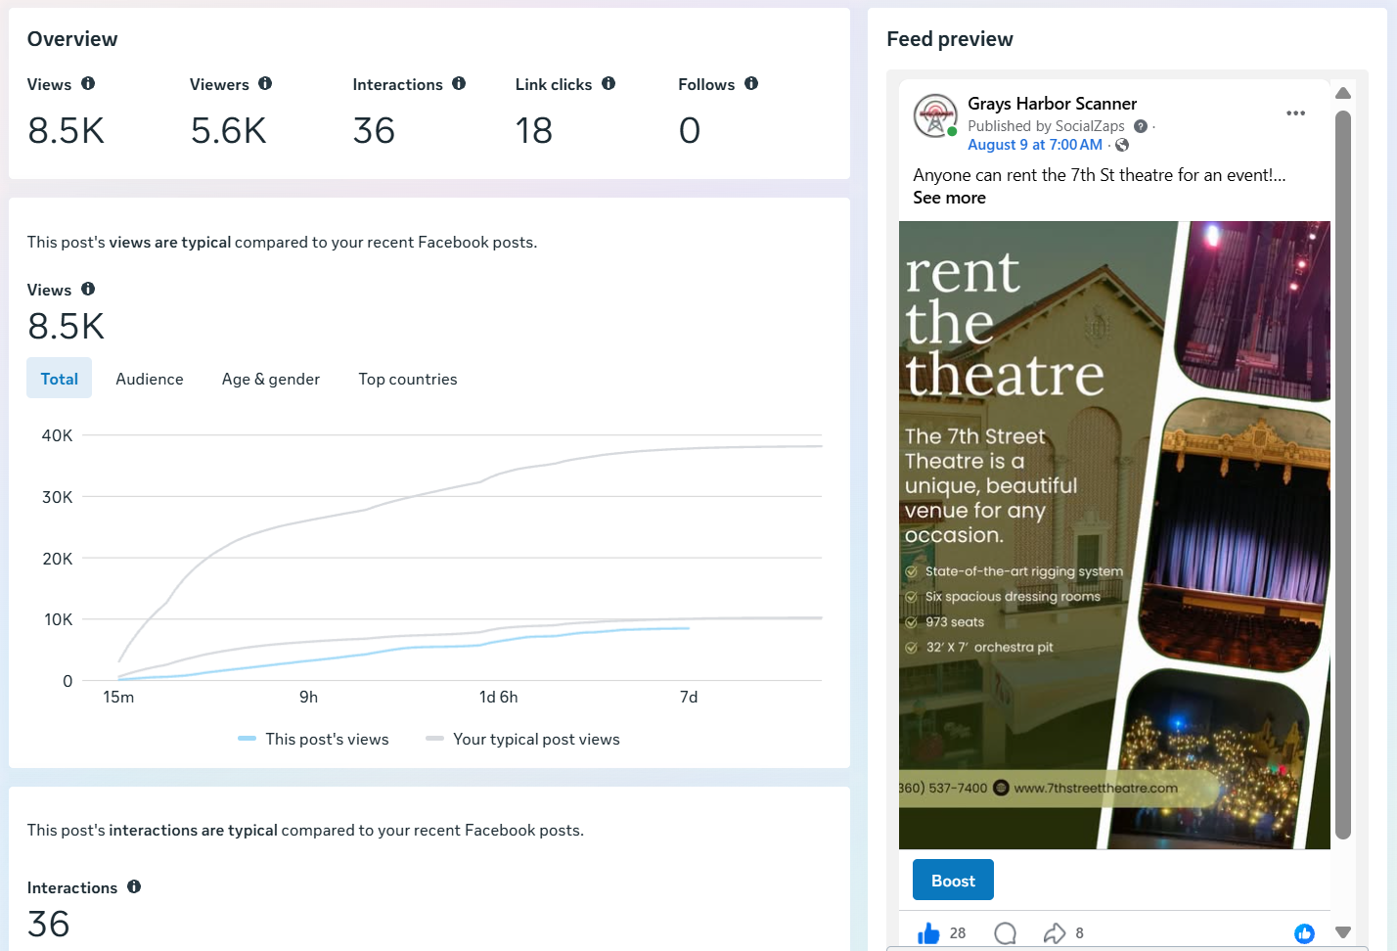Click the Feed preview heading
1397x951 pixels.
(x=950, y=39)
